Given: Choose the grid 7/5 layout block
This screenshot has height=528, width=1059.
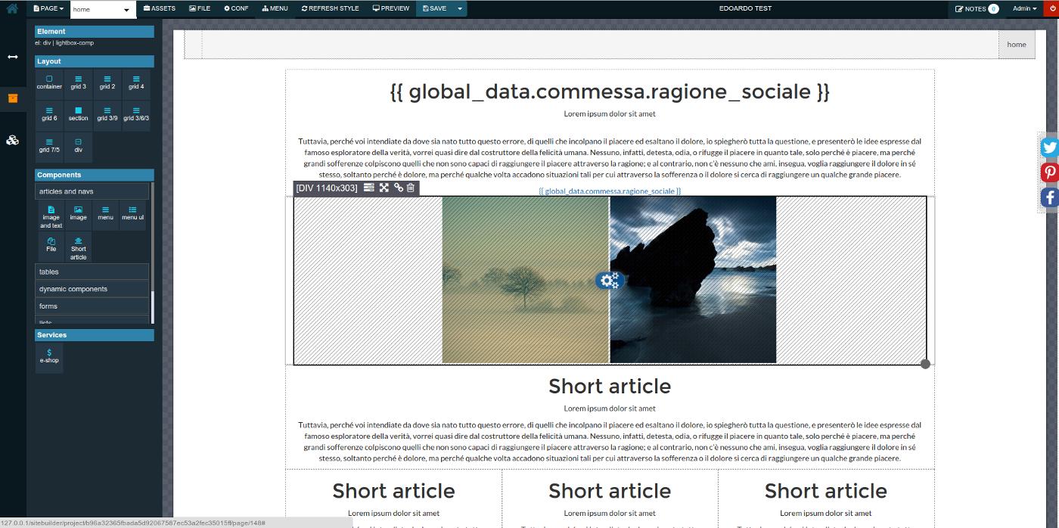Looking at the screenshot, I should 49,146.
